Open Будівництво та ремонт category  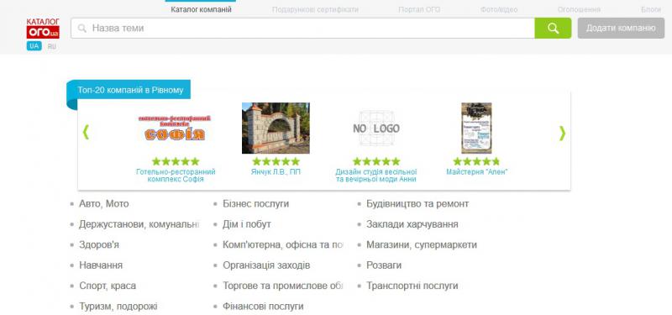pos(417,204)
